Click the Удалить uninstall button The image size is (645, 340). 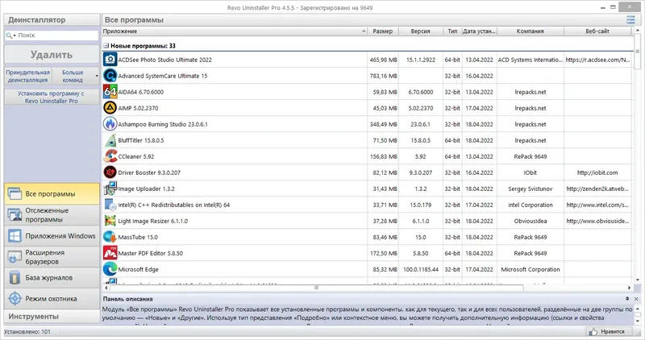pyautogui.click(x=52, y=55)
